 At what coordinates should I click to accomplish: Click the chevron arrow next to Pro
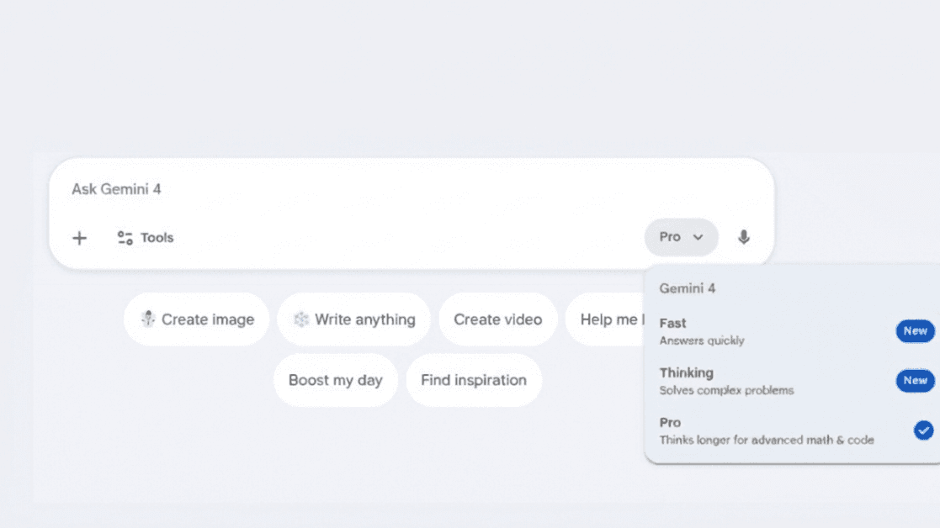[x=698, y=238]
